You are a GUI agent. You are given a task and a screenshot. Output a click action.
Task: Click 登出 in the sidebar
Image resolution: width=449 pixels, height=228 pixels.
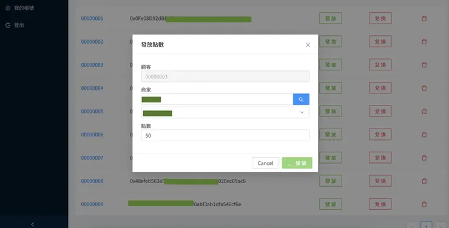pos(19,25)
